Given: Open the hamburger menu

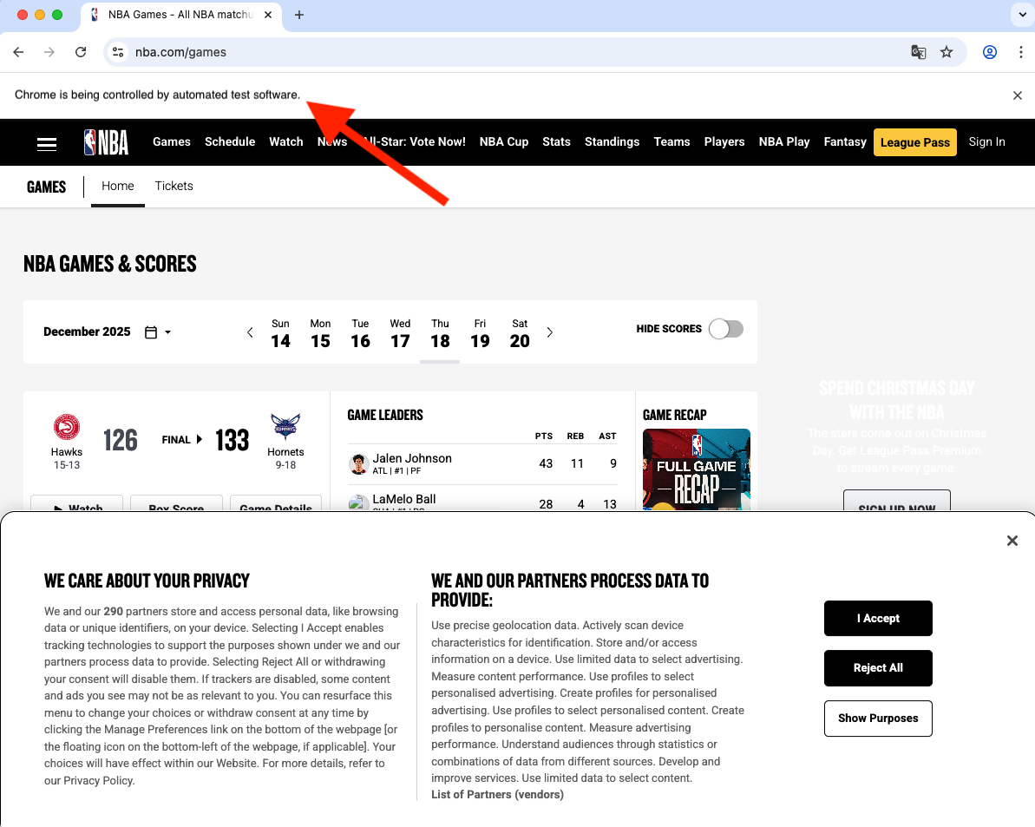Looking at the screenshot, I should 47,144.
